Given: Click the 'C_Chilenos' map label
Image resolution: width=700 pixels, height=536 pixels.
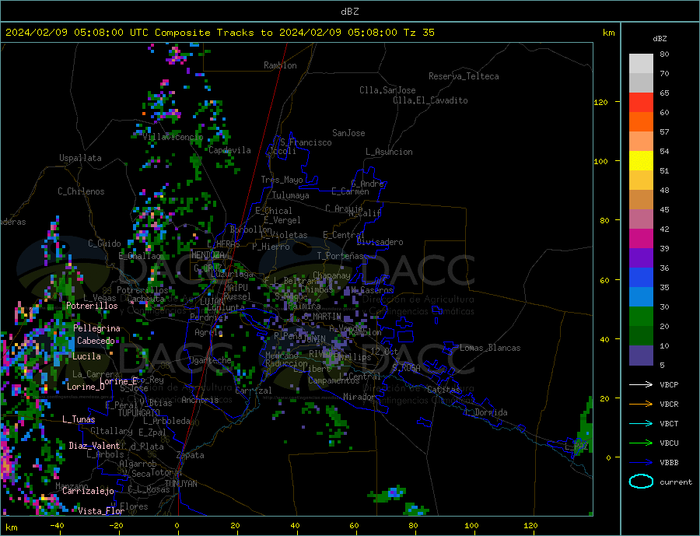Looking at the screenshot, I should coord(81,191).
